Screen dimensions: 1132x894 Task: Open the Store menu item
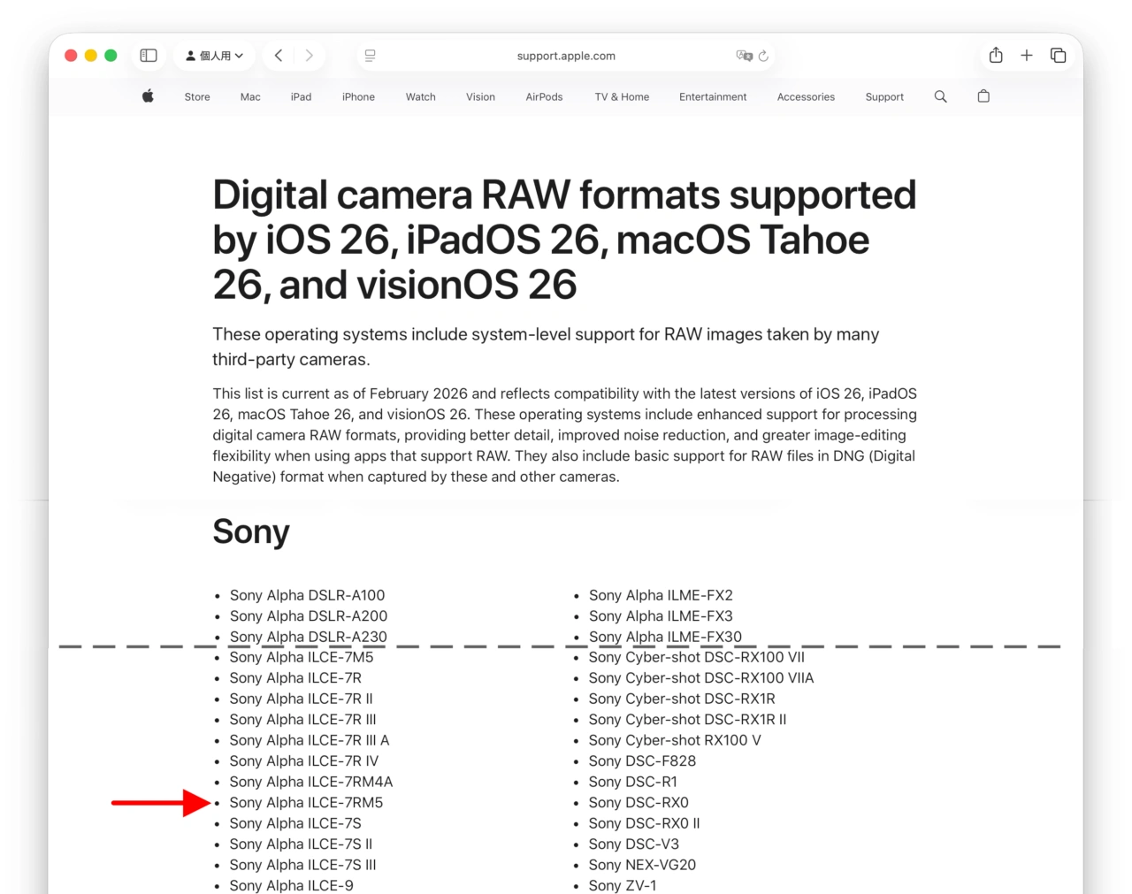197,97
